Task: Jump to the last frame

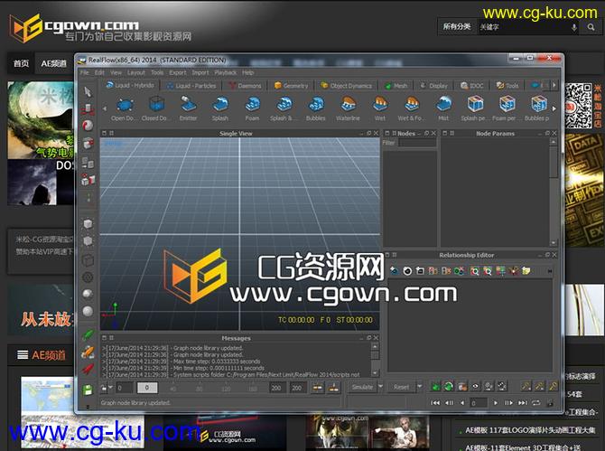Action: tap(523, 403)
